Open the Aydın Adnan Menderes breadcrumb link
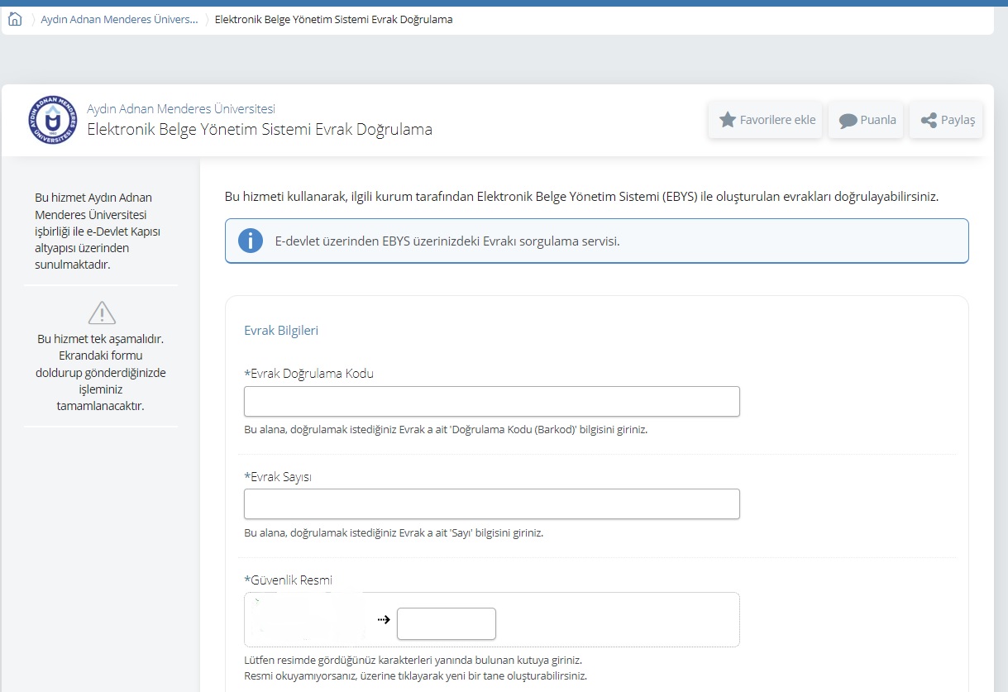The height and width of the screenshot is (692, 1008). pos(119,20)
